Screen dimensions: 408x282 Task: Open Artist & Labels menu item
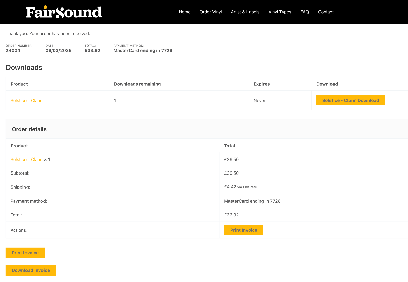point(245,12)
